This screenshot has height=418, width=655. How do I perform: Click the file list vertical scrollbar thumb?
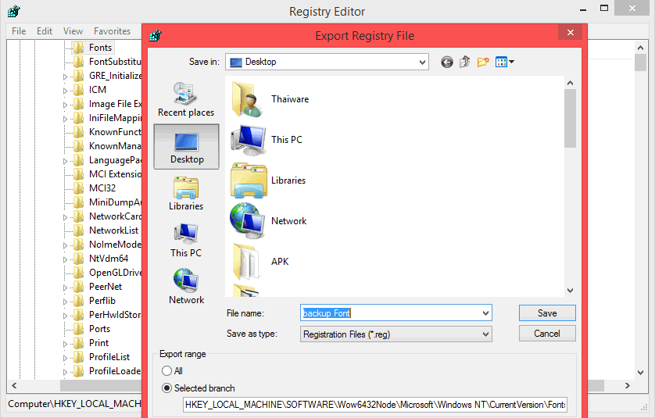(x=571, y=119)
